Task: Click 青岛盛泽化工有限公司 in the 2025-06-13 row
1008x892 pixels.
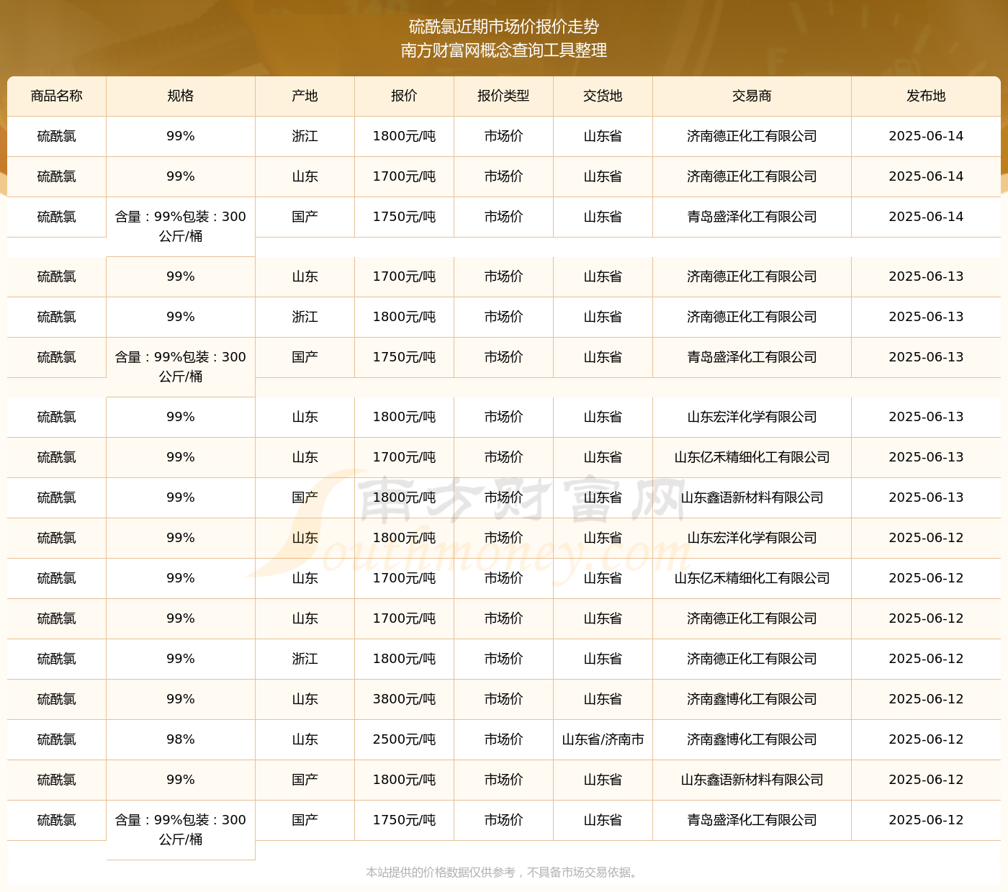Action: 752,357
